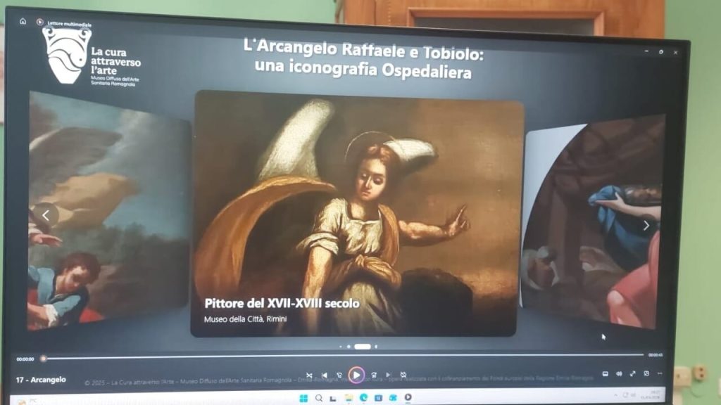Click 'Museo della Città, Rimini' text
Screen dimensions: 721x405
tap(246, 319)
